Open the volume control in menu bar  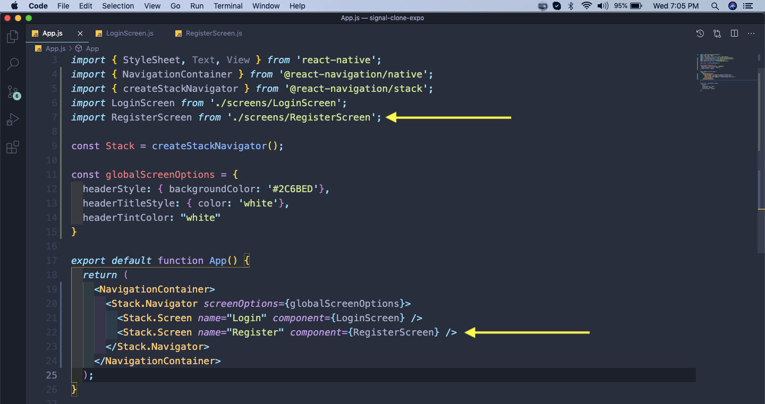tap(602, 6)
